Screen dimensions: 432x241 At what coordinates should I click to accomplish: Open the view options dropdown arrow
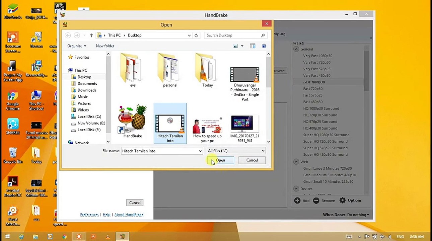[x=242, y=46]
